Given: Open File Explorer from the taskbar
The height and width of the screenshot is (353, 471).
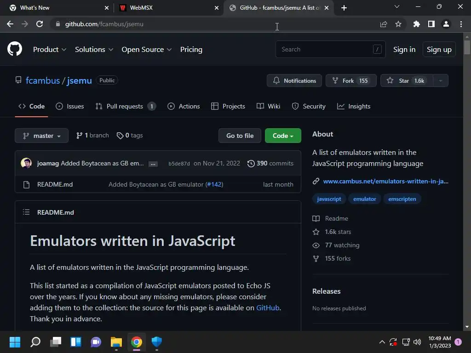Looking at the screenshot, I should [116, 342].
